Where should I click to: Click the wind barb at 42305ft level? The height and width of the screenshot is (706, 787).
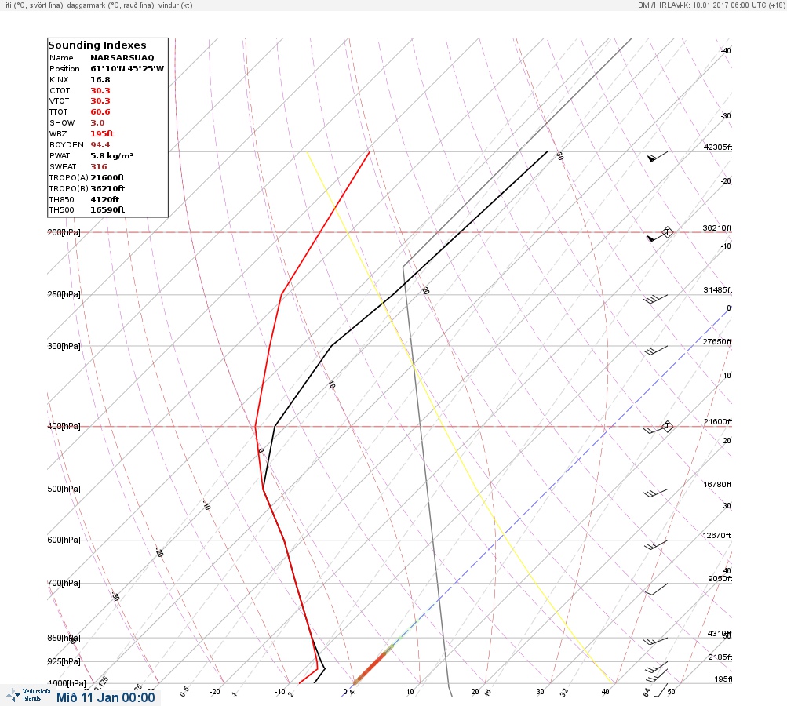pos(658,157)
